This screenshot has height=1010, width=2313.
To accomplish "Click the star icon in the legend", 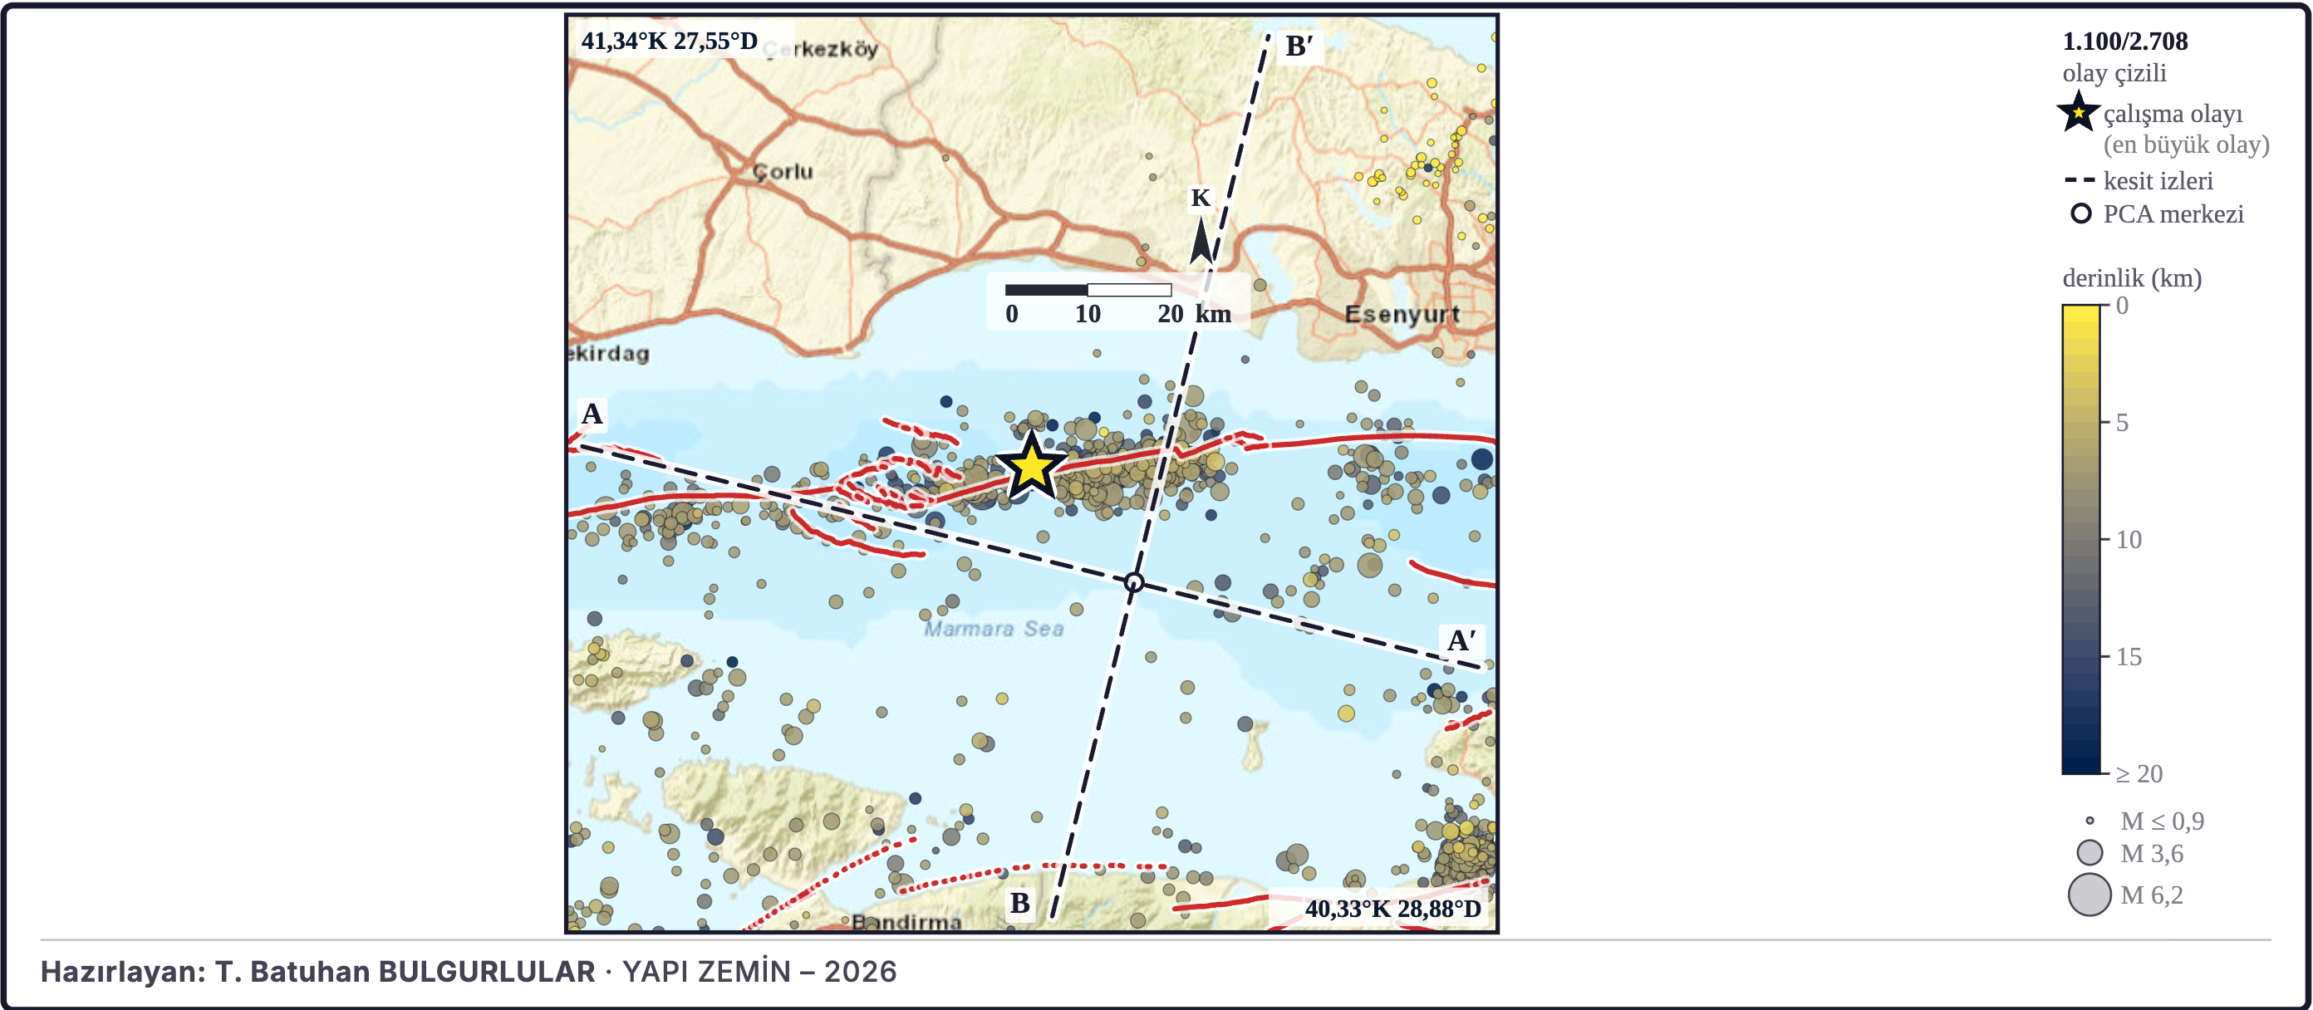I will 2078,113.
